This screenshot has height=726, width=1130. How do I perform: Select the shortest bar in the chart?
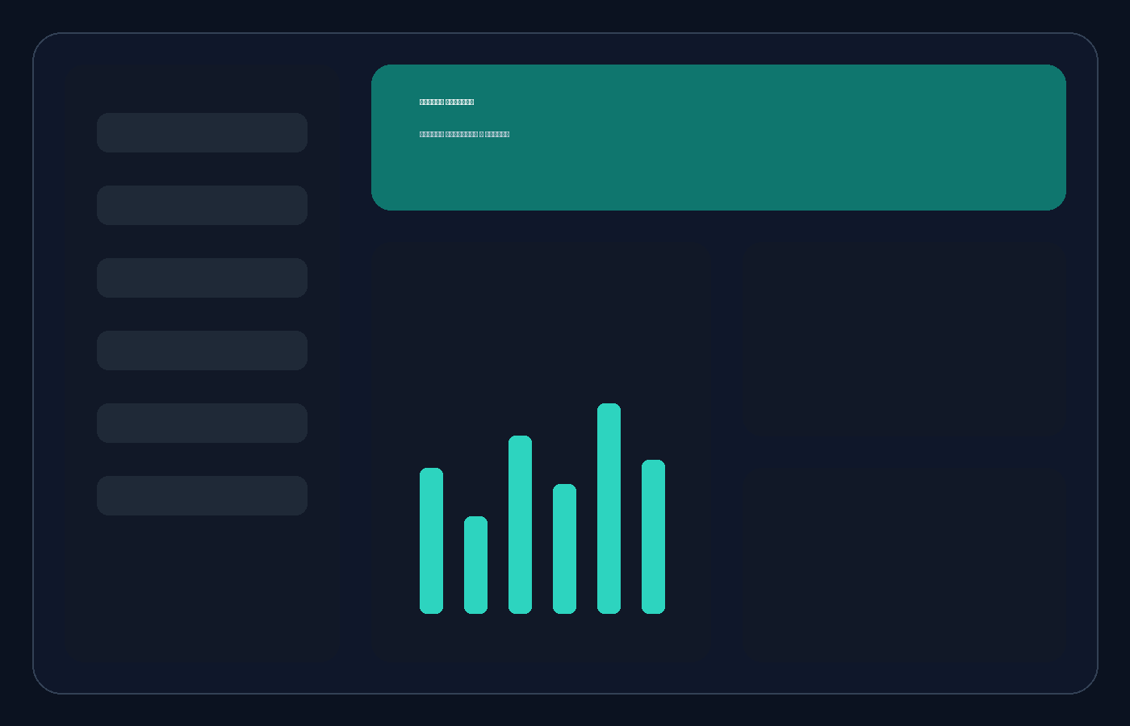point(475,565)
